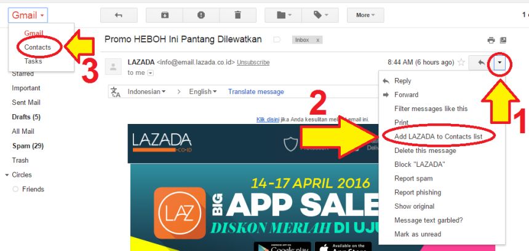Viewport: 529px width, 251px height.
Task: Click the '8:44 AM (6 hours ago)' timestamp
Action: click(421, 62)
